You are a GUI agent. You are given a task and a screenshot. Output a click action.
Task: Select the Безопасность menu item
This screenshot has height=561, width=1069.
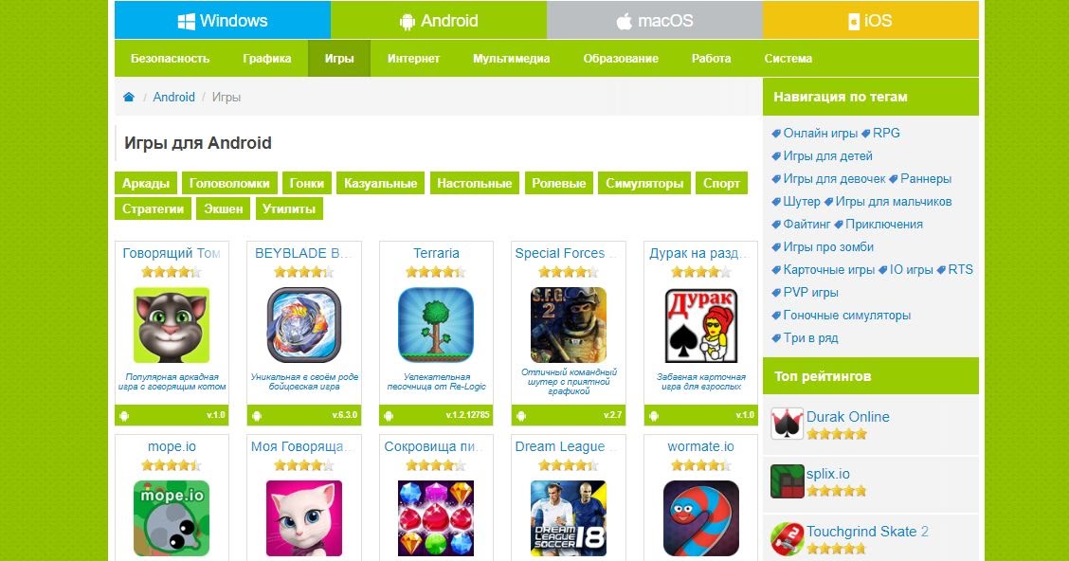pos(170,59)
